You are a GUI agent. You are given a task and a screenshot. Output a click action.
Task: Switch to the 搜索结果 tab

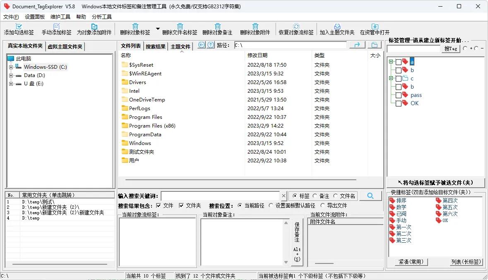(x=156, y=46)
